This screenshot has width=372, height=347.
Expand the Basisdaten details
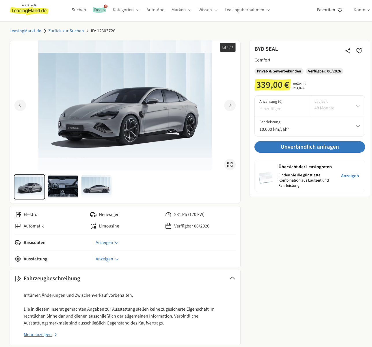(107, 242)
